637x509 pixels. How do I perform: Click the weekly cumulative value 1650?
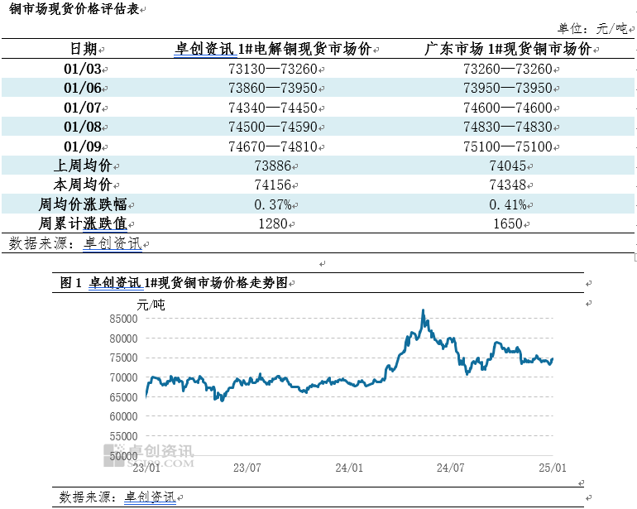pyautogui.click(x=507, y=223)
